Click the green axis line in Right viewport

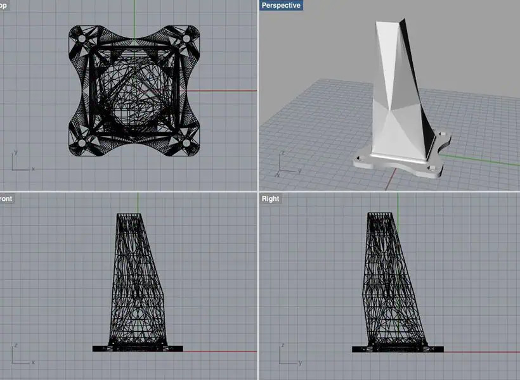[x=398, y=201]
